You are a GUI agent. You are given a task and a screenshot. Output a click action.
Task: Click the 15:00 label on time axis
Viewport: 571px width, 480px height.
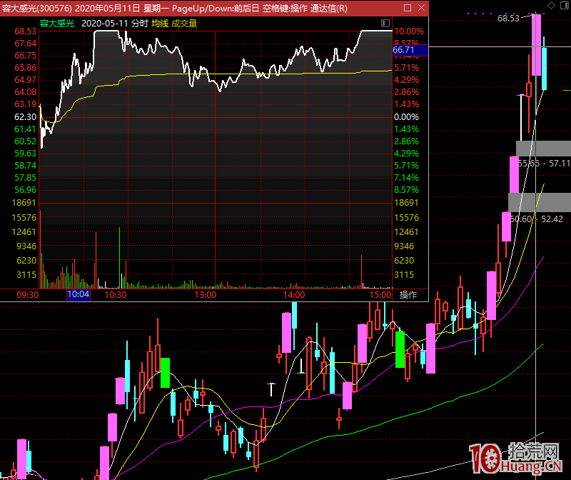[380, 294]
